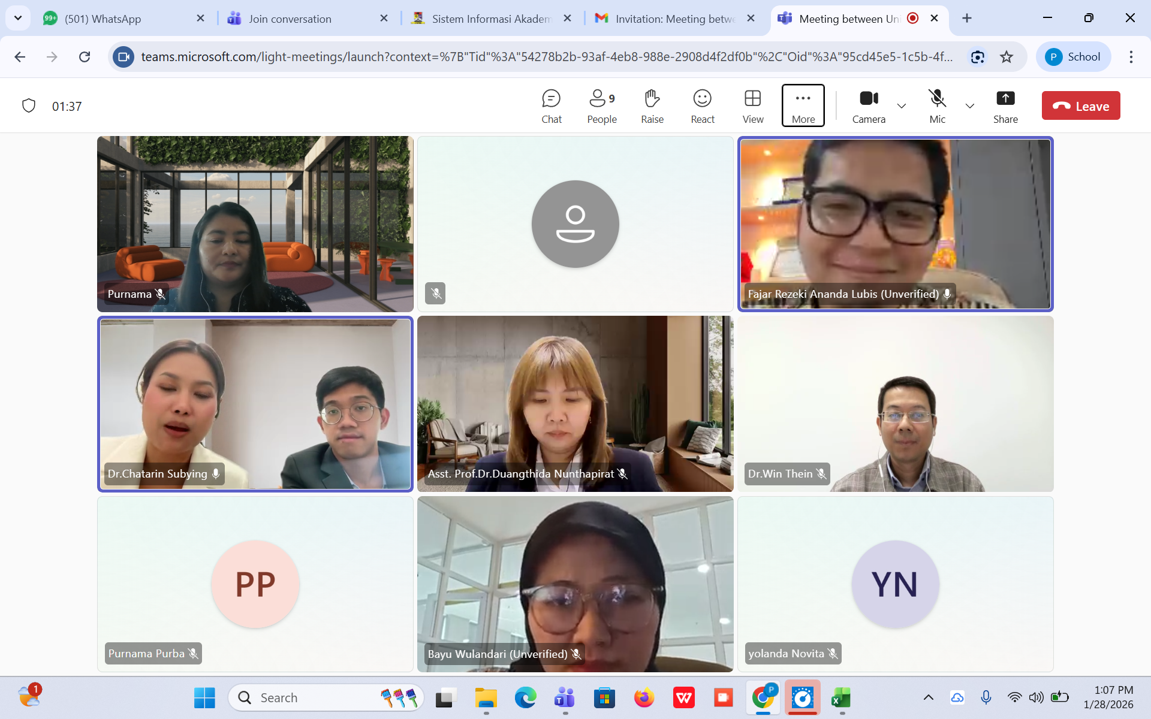Image resolution: width=1151 pixels, height=719 pixels.
Task: Open the meeting Chat panel
Action: (x=551, y=106)
